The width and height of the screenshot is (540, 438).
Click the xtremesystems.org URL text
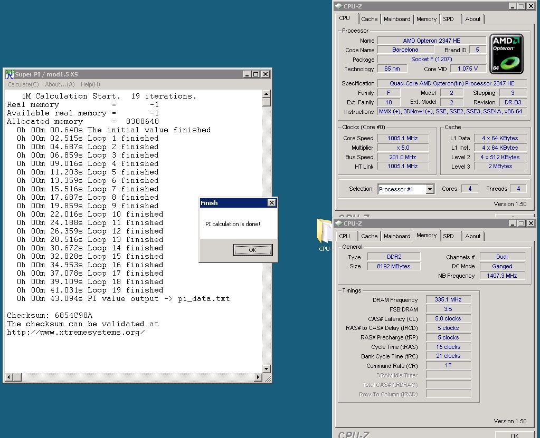(76, 333)
